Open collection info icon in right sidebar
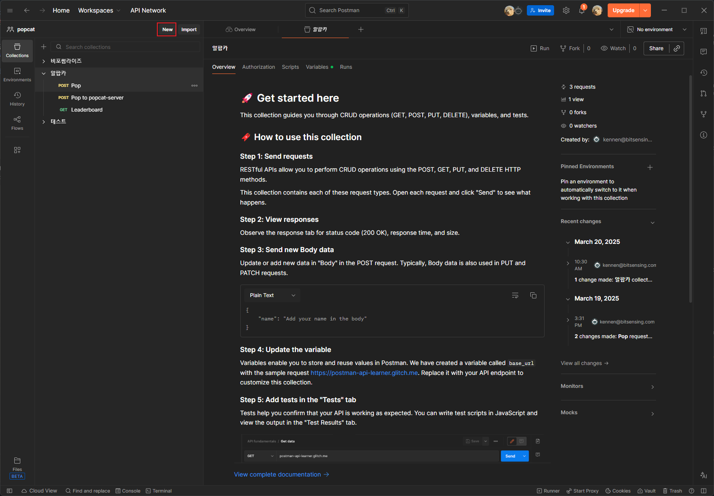This screenshot has width=714, height=496. point(704,135)
